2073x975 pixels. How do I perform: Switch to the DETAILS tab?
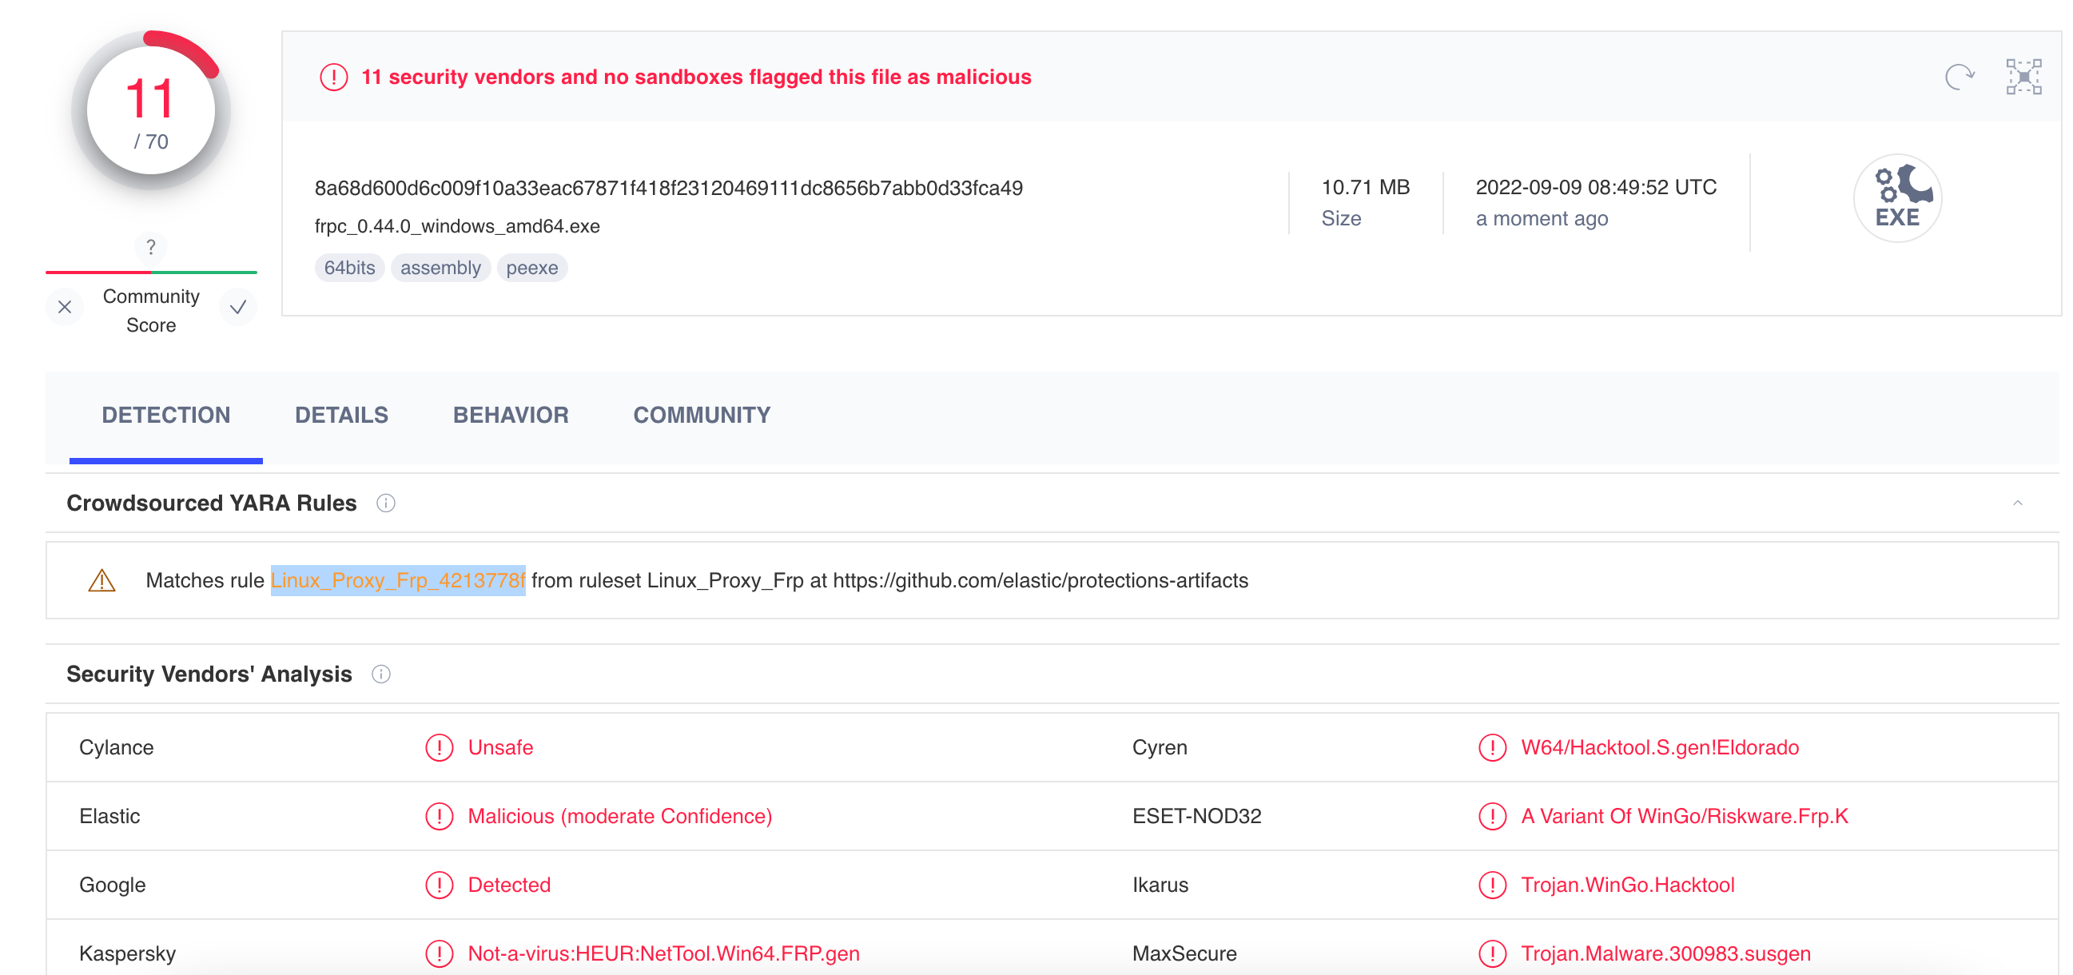coord(341,415)
